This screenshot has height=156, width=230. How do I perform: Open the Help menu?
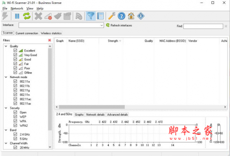coord(40,8)
